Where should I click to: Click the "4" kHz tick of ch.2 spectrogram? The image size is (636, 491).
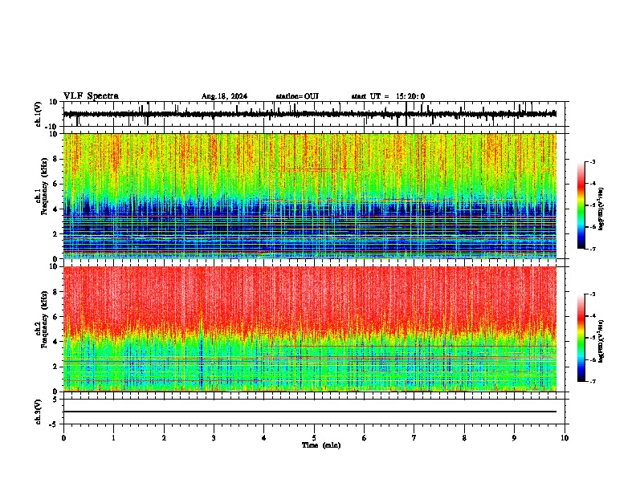(x=55, y=342)
